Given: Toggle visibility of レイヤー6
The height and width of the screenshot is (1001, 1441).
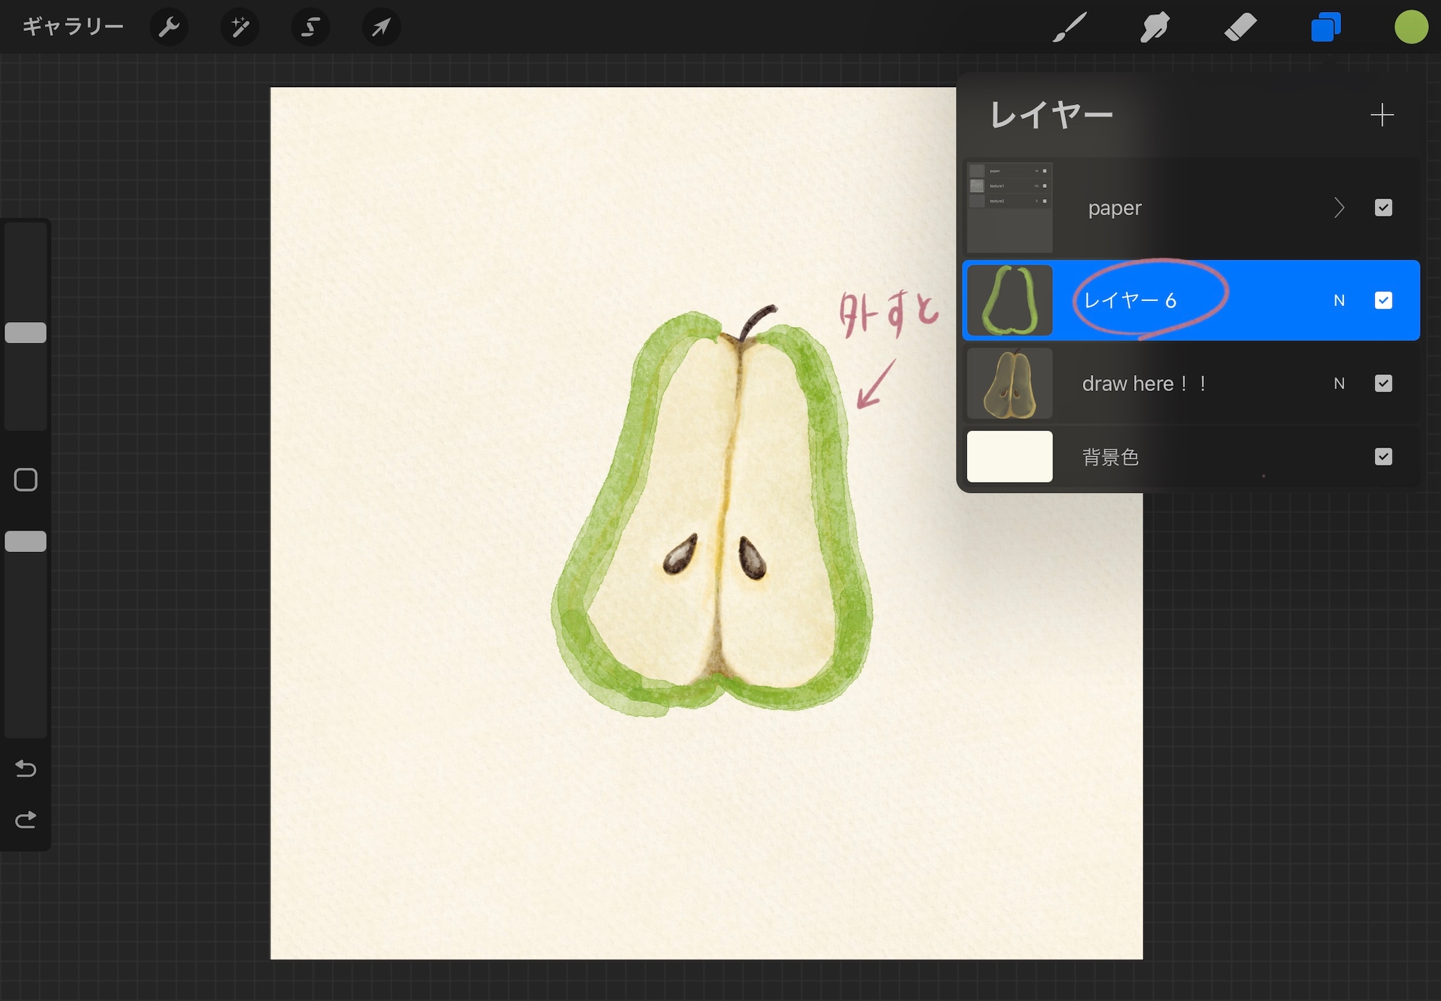Looking at the screenshot, I should pyautogui.click(x=1383, y=301).
